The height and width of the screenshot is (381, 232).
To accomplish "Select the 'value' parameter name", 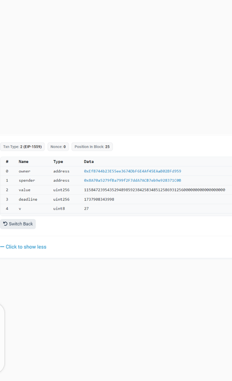I will pos(24,190).
